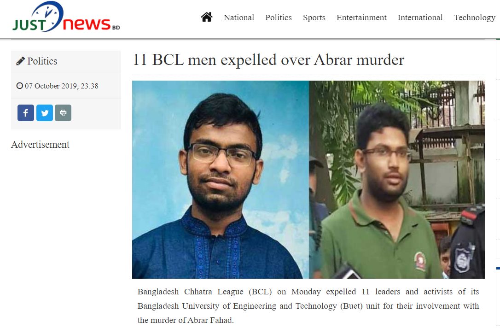Click the clock icon next to date
The image size is (500, 328).
[20, 86]
